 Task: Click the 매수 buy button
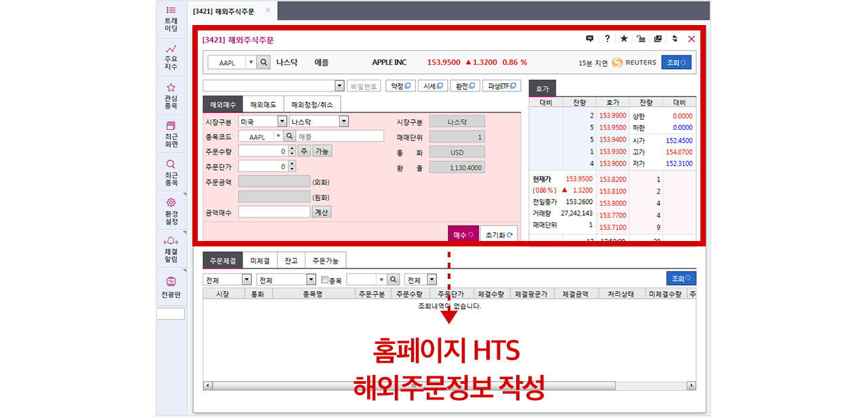[463, 234]
